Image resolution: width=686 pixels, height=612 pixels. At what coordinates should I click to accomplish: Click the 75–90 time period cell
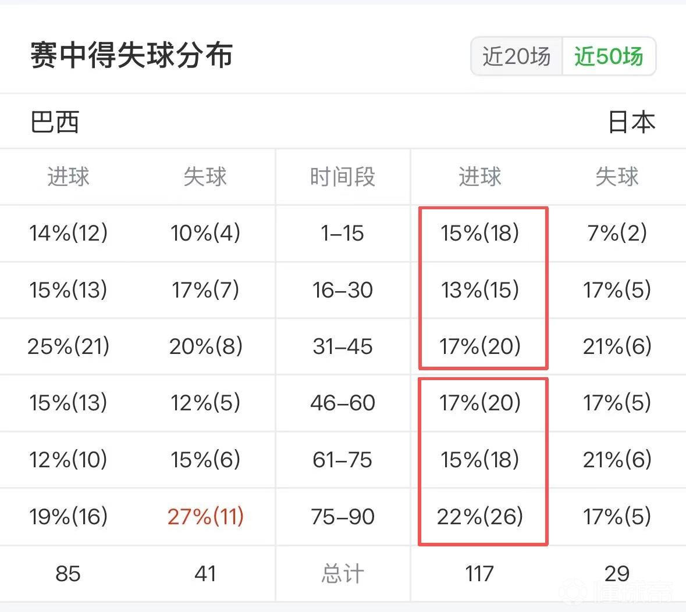(x=343, y=517)
